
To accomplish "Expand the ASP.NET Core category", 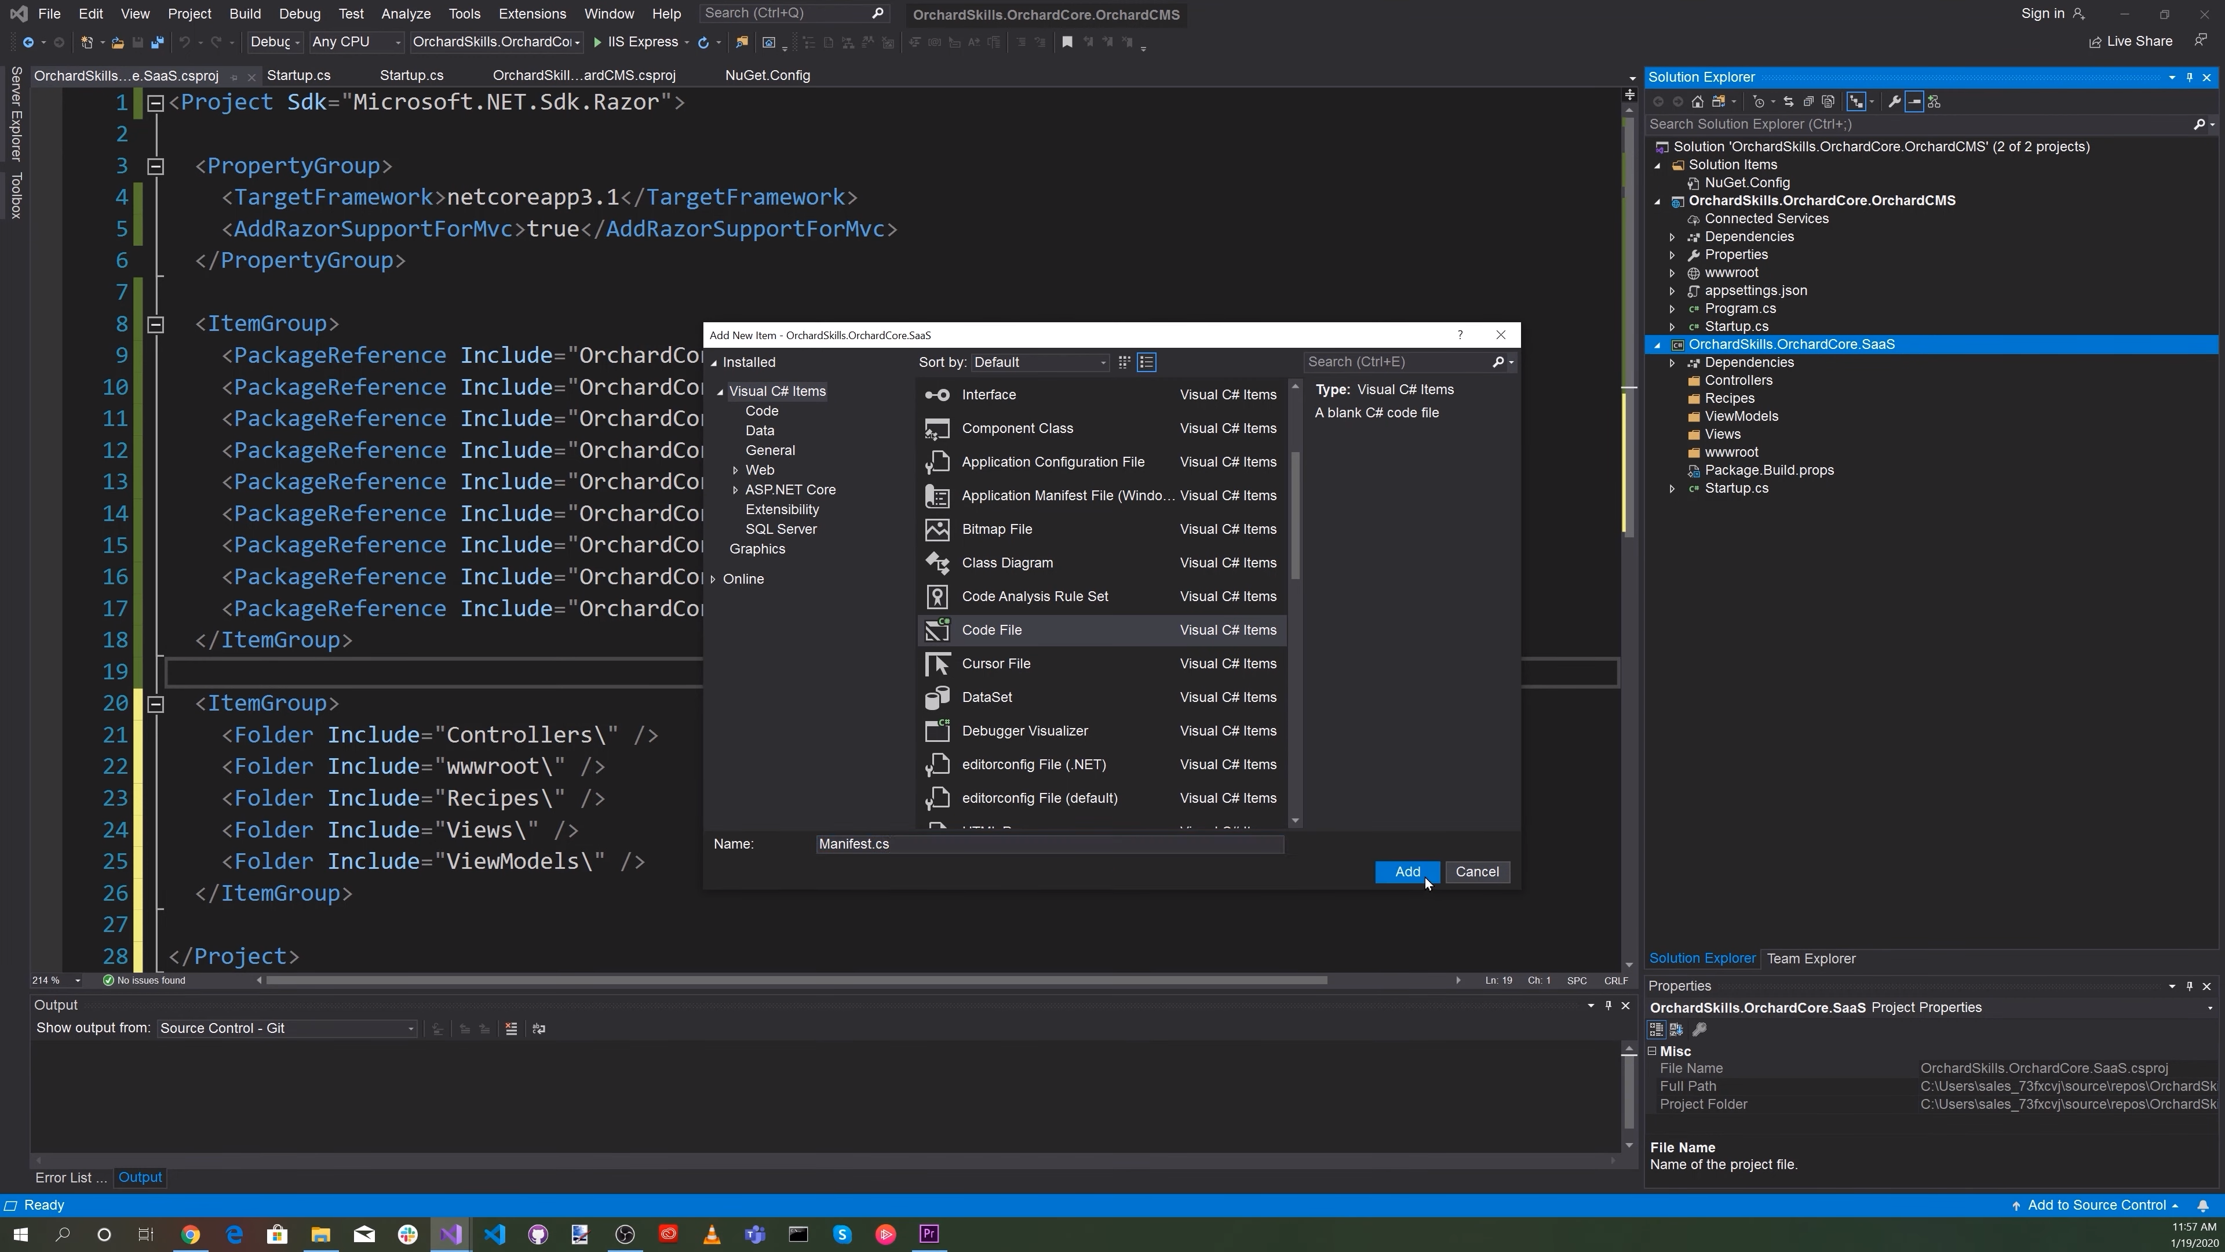I will coord(735,490).
